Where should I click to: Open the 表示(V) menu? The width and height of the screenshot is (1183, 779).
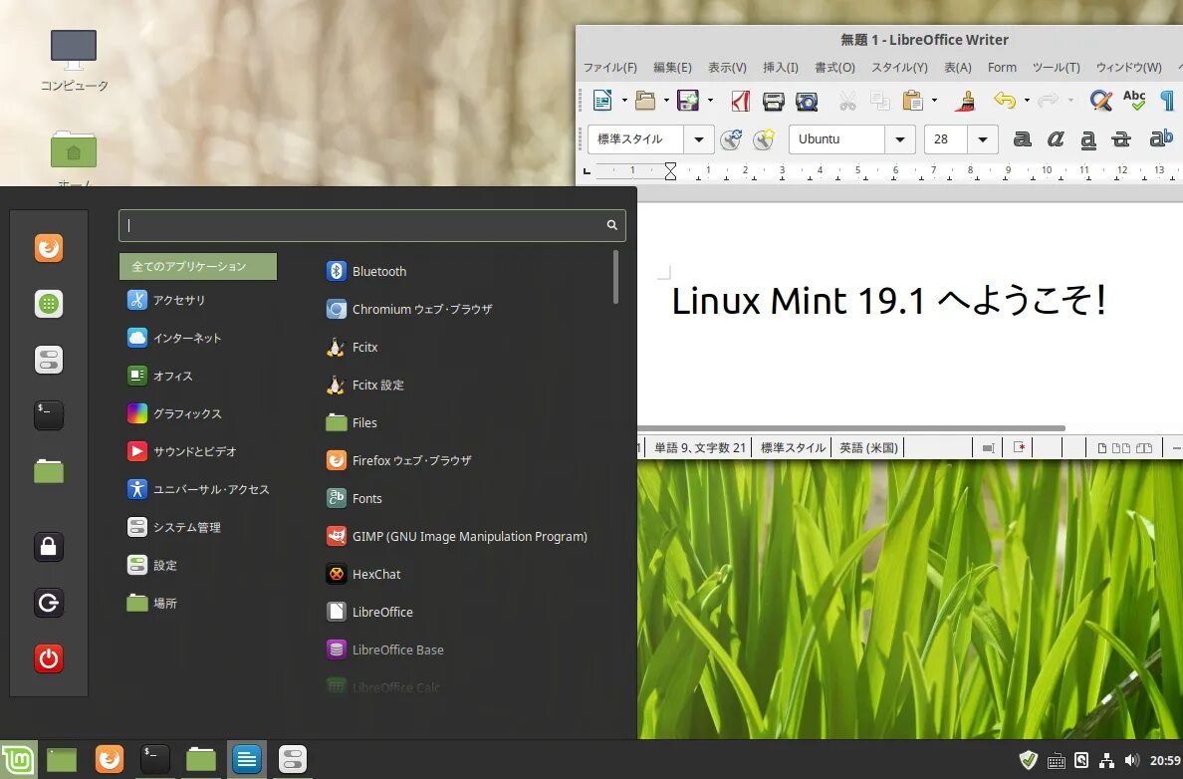click(727, 67)
